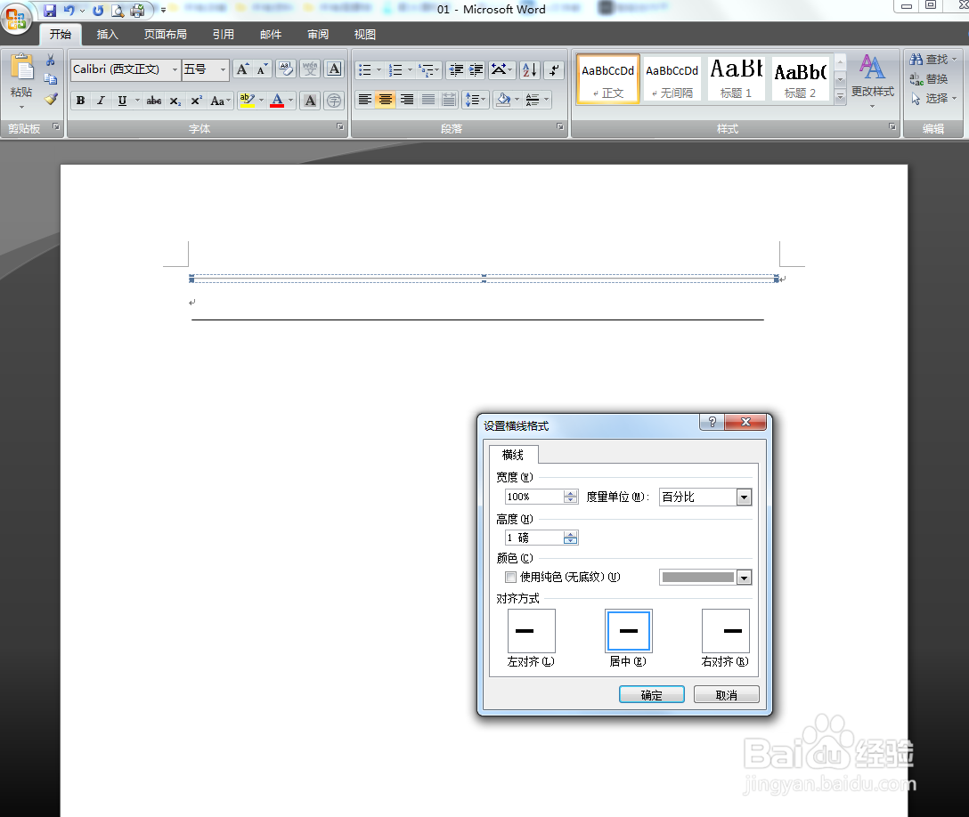Shrink font size with the small A
This screenshot has width=969, height=817.
coord(263,69)
